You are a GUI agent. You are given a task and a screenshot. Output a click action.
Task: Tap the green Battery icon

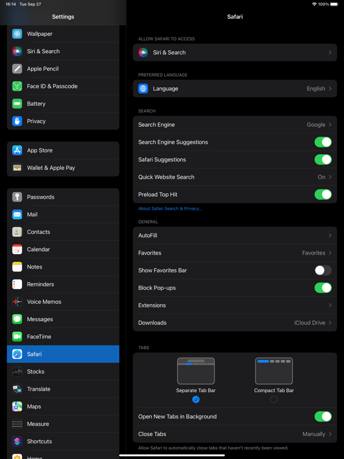click(17, 103)
